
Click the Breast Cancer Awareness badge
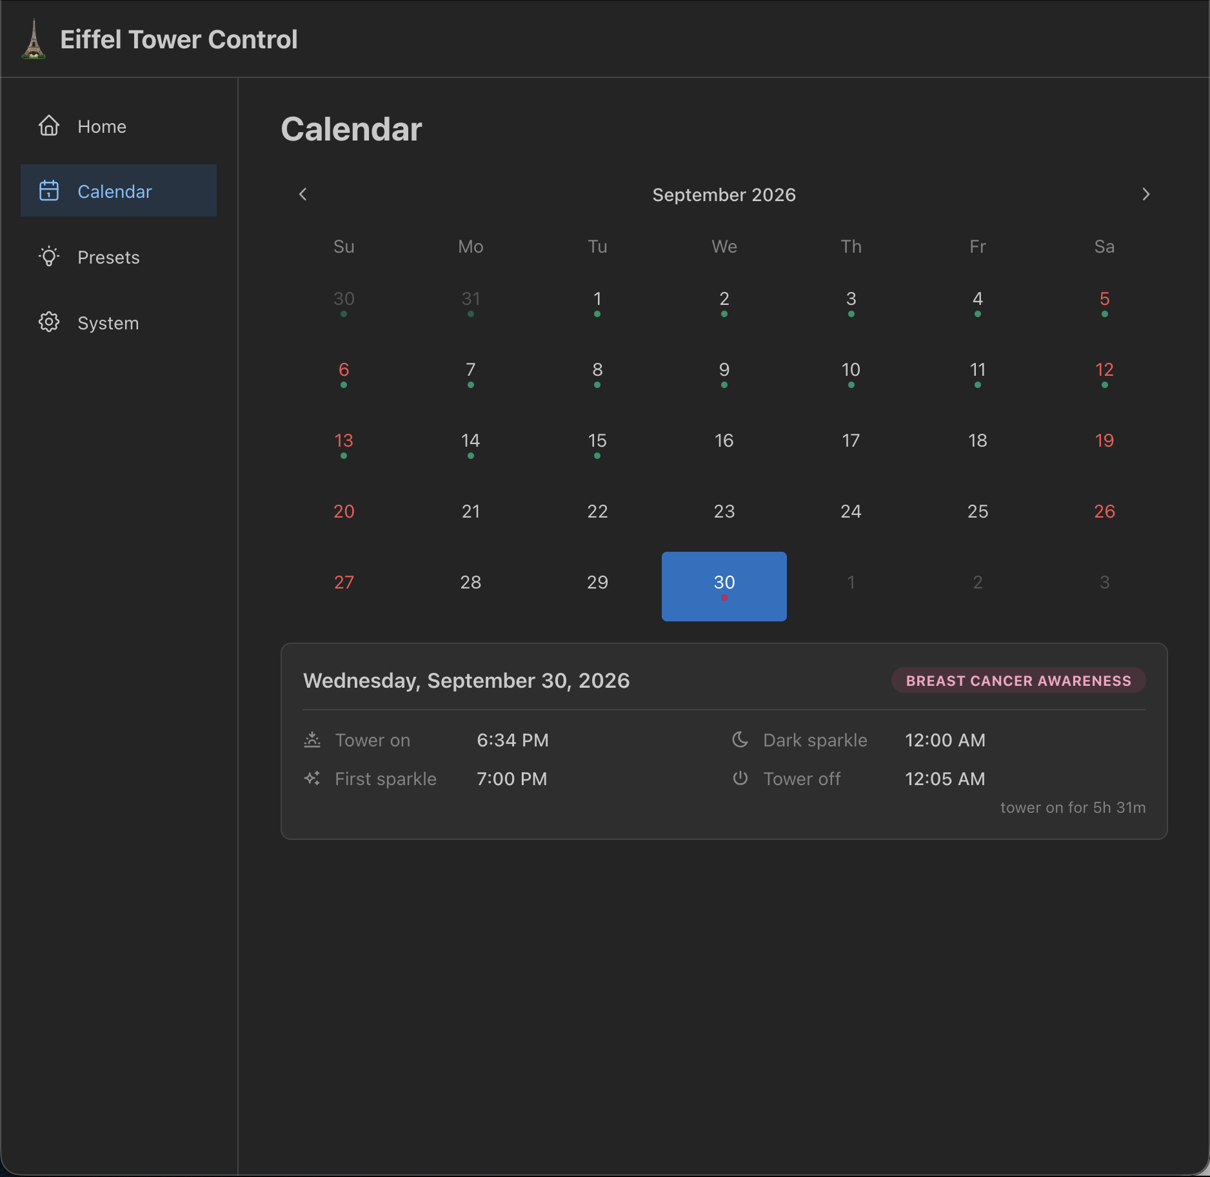click(1018, 681)
